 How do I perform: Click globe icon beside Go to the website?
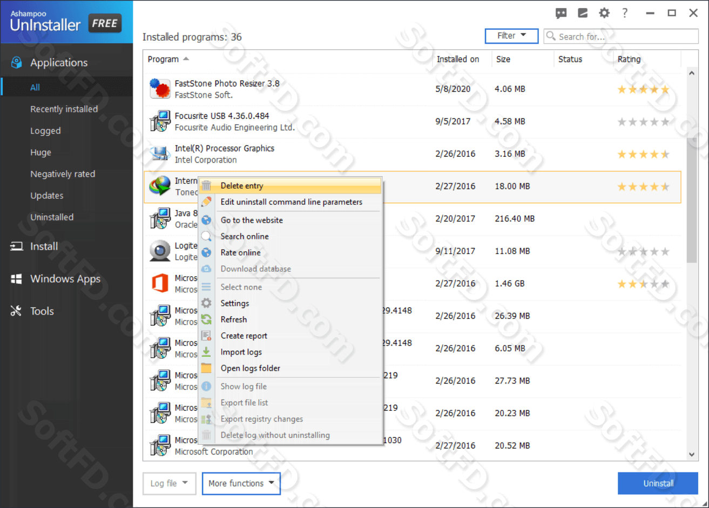(206, 220)
